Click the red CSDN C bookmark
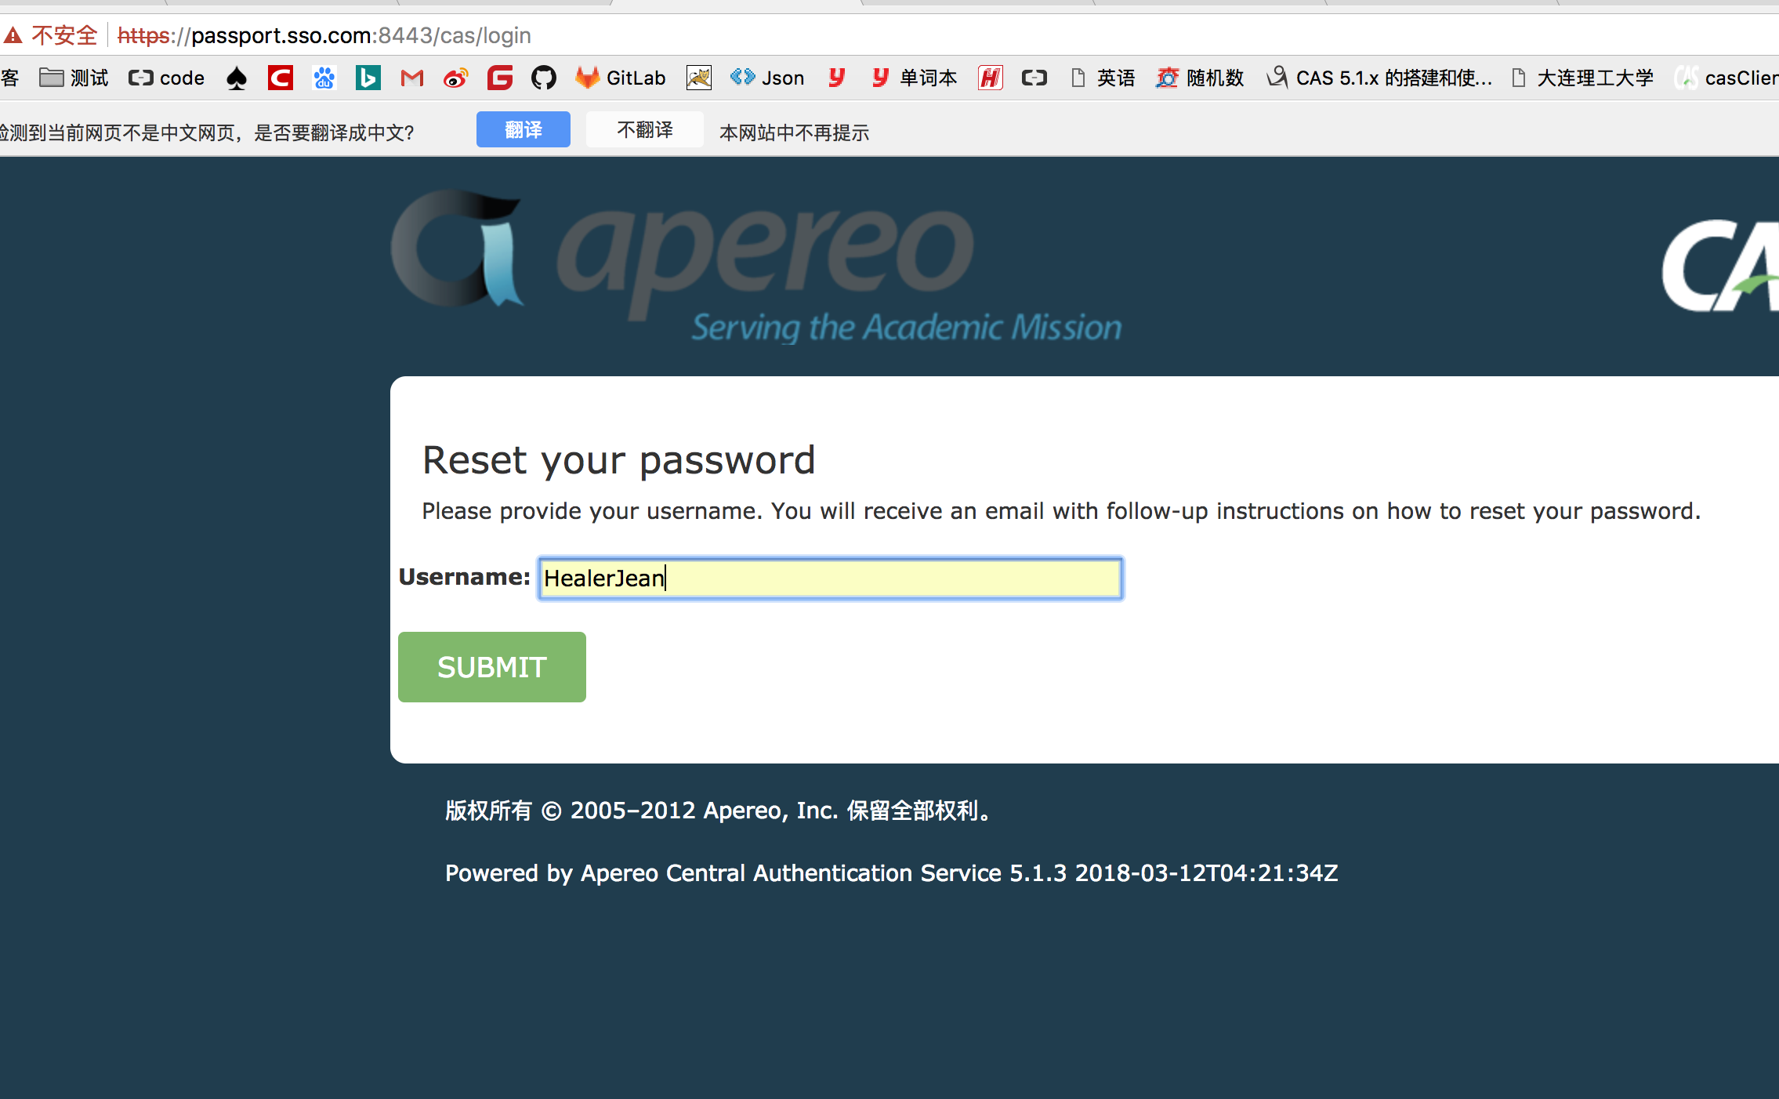The image size is (1779, 1099). (280, 78)
